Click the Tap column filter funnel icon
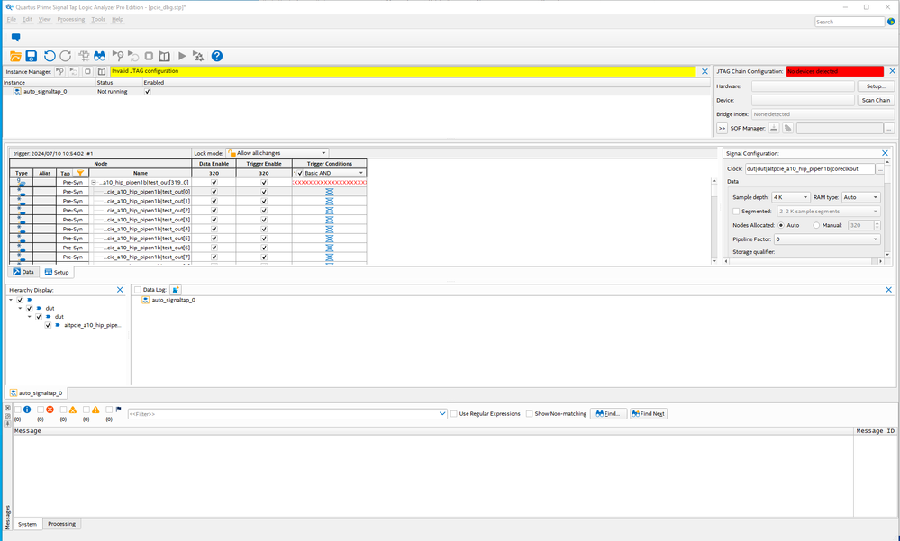Viewport: 900px width, 541px height. [x=80, y=173]
